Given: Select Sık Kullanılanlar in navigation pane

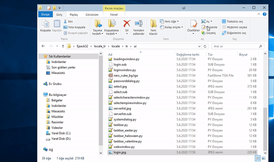Looking at the screenshot, I should pyautogui.click(x=68, y=56).
